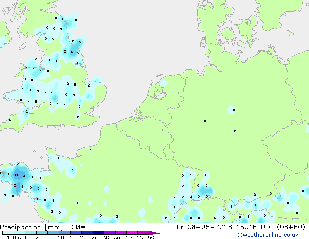Select the legend swatch between 15 and 20
This screenshot has width=309, height=239.
coord(76,233)
